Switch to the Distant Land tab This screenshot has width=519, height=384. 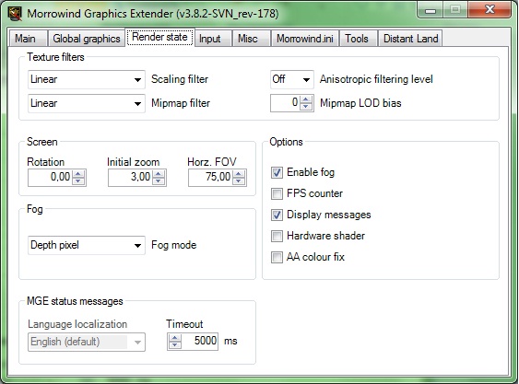tap(410, 39)
